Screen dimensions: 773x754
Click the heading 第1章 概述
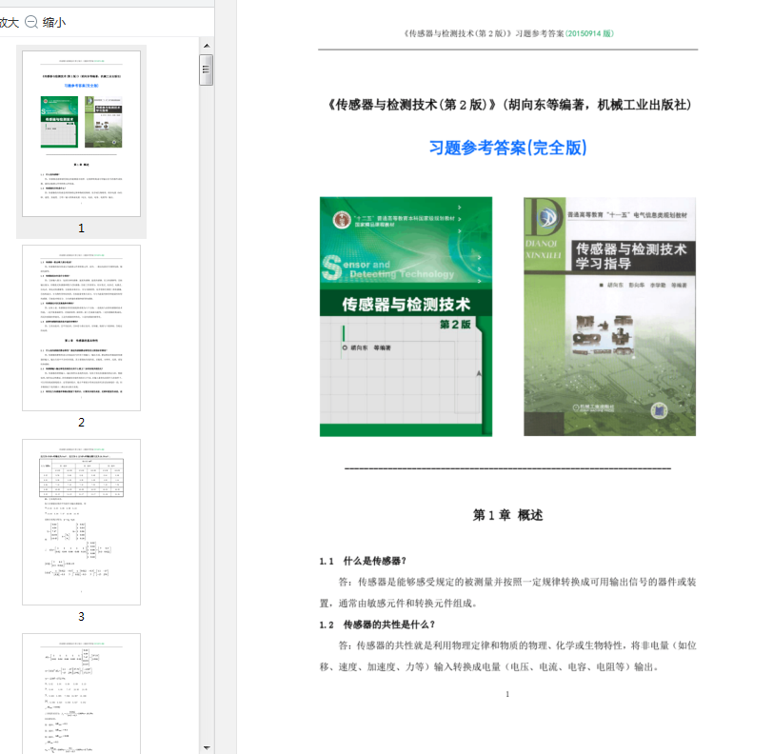tap(507, 515)
